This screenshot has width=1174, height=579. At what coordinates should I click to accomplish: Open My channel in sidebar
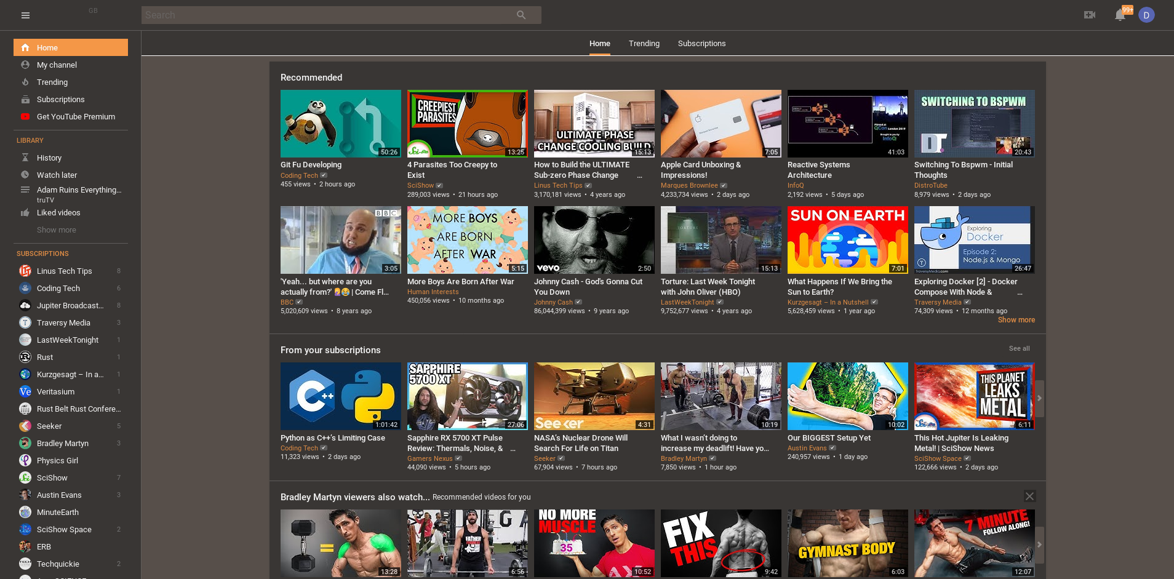[x=71, y=65]
